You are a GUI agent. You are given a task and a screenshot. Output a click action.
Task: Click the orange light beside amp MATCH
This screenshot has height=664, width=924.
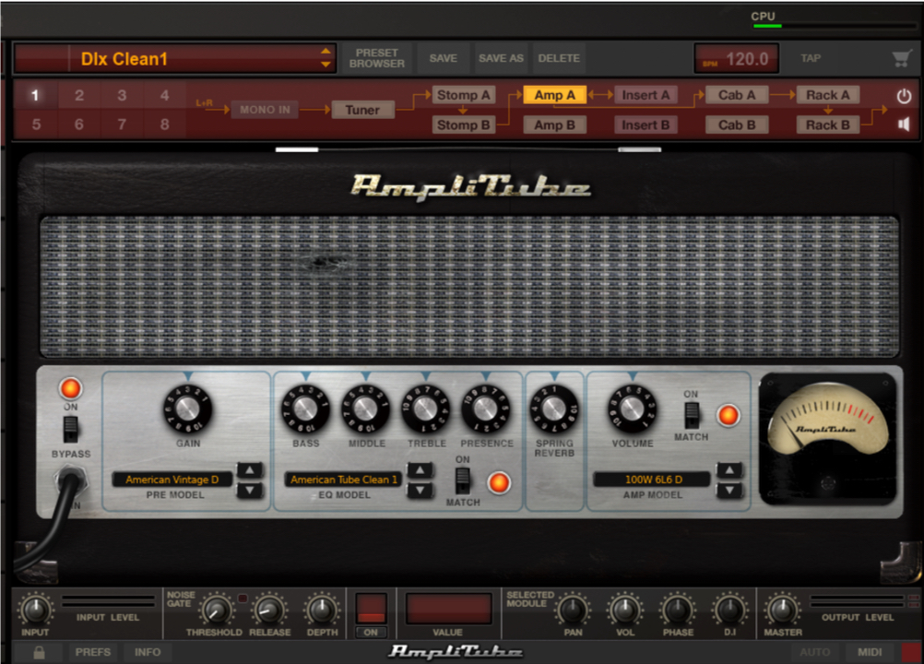coord(729,415)
